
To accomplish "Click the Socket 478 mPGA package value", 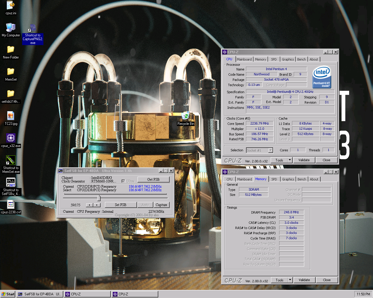I will pos(276,79).
